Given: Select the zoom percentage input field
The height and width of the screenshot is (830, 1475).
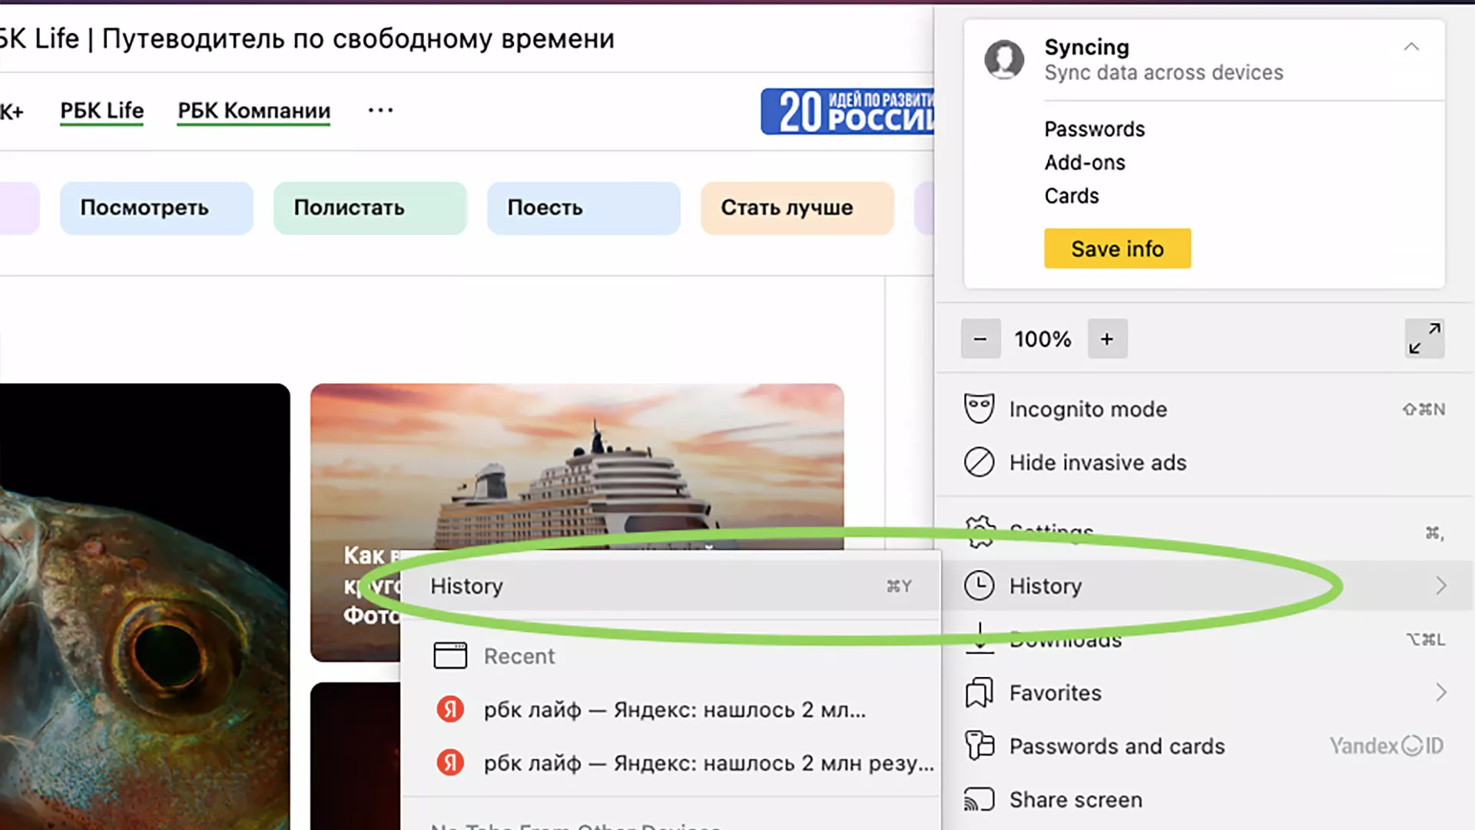Looking at the screenshot, I should coord(1042,338).
